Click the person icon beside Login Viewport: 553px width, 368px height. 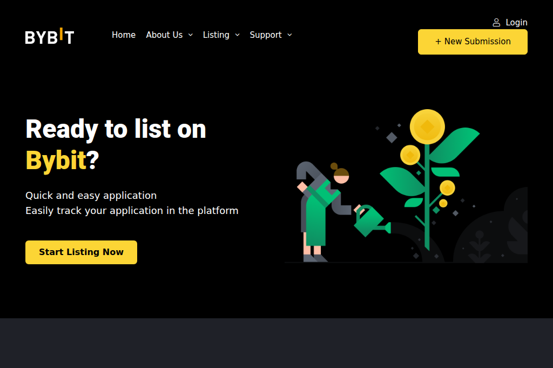point(496,22)
